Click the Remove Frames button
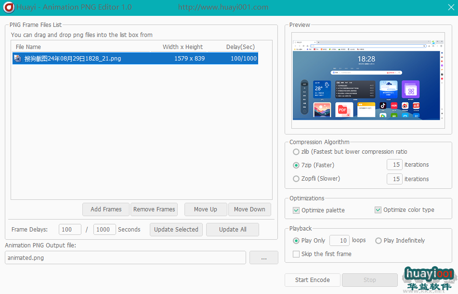 click(154, 209)
